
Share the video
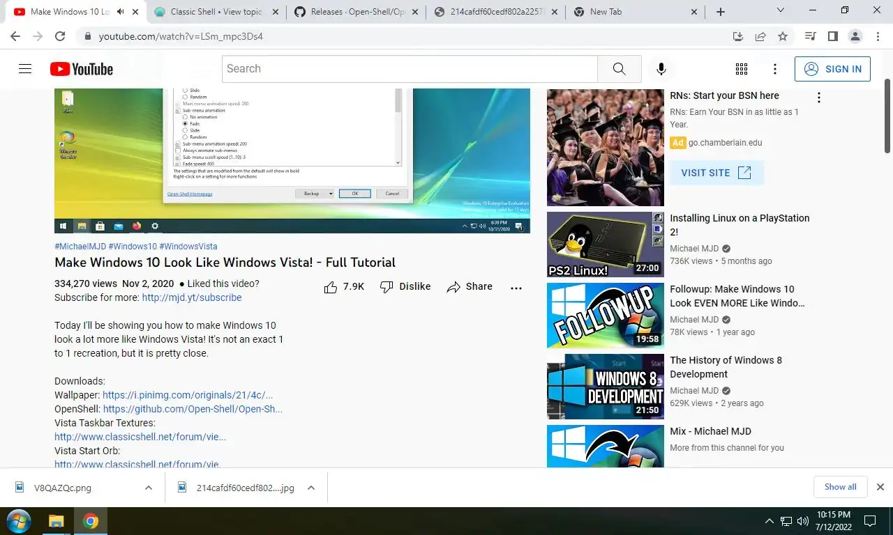[470, 287]
